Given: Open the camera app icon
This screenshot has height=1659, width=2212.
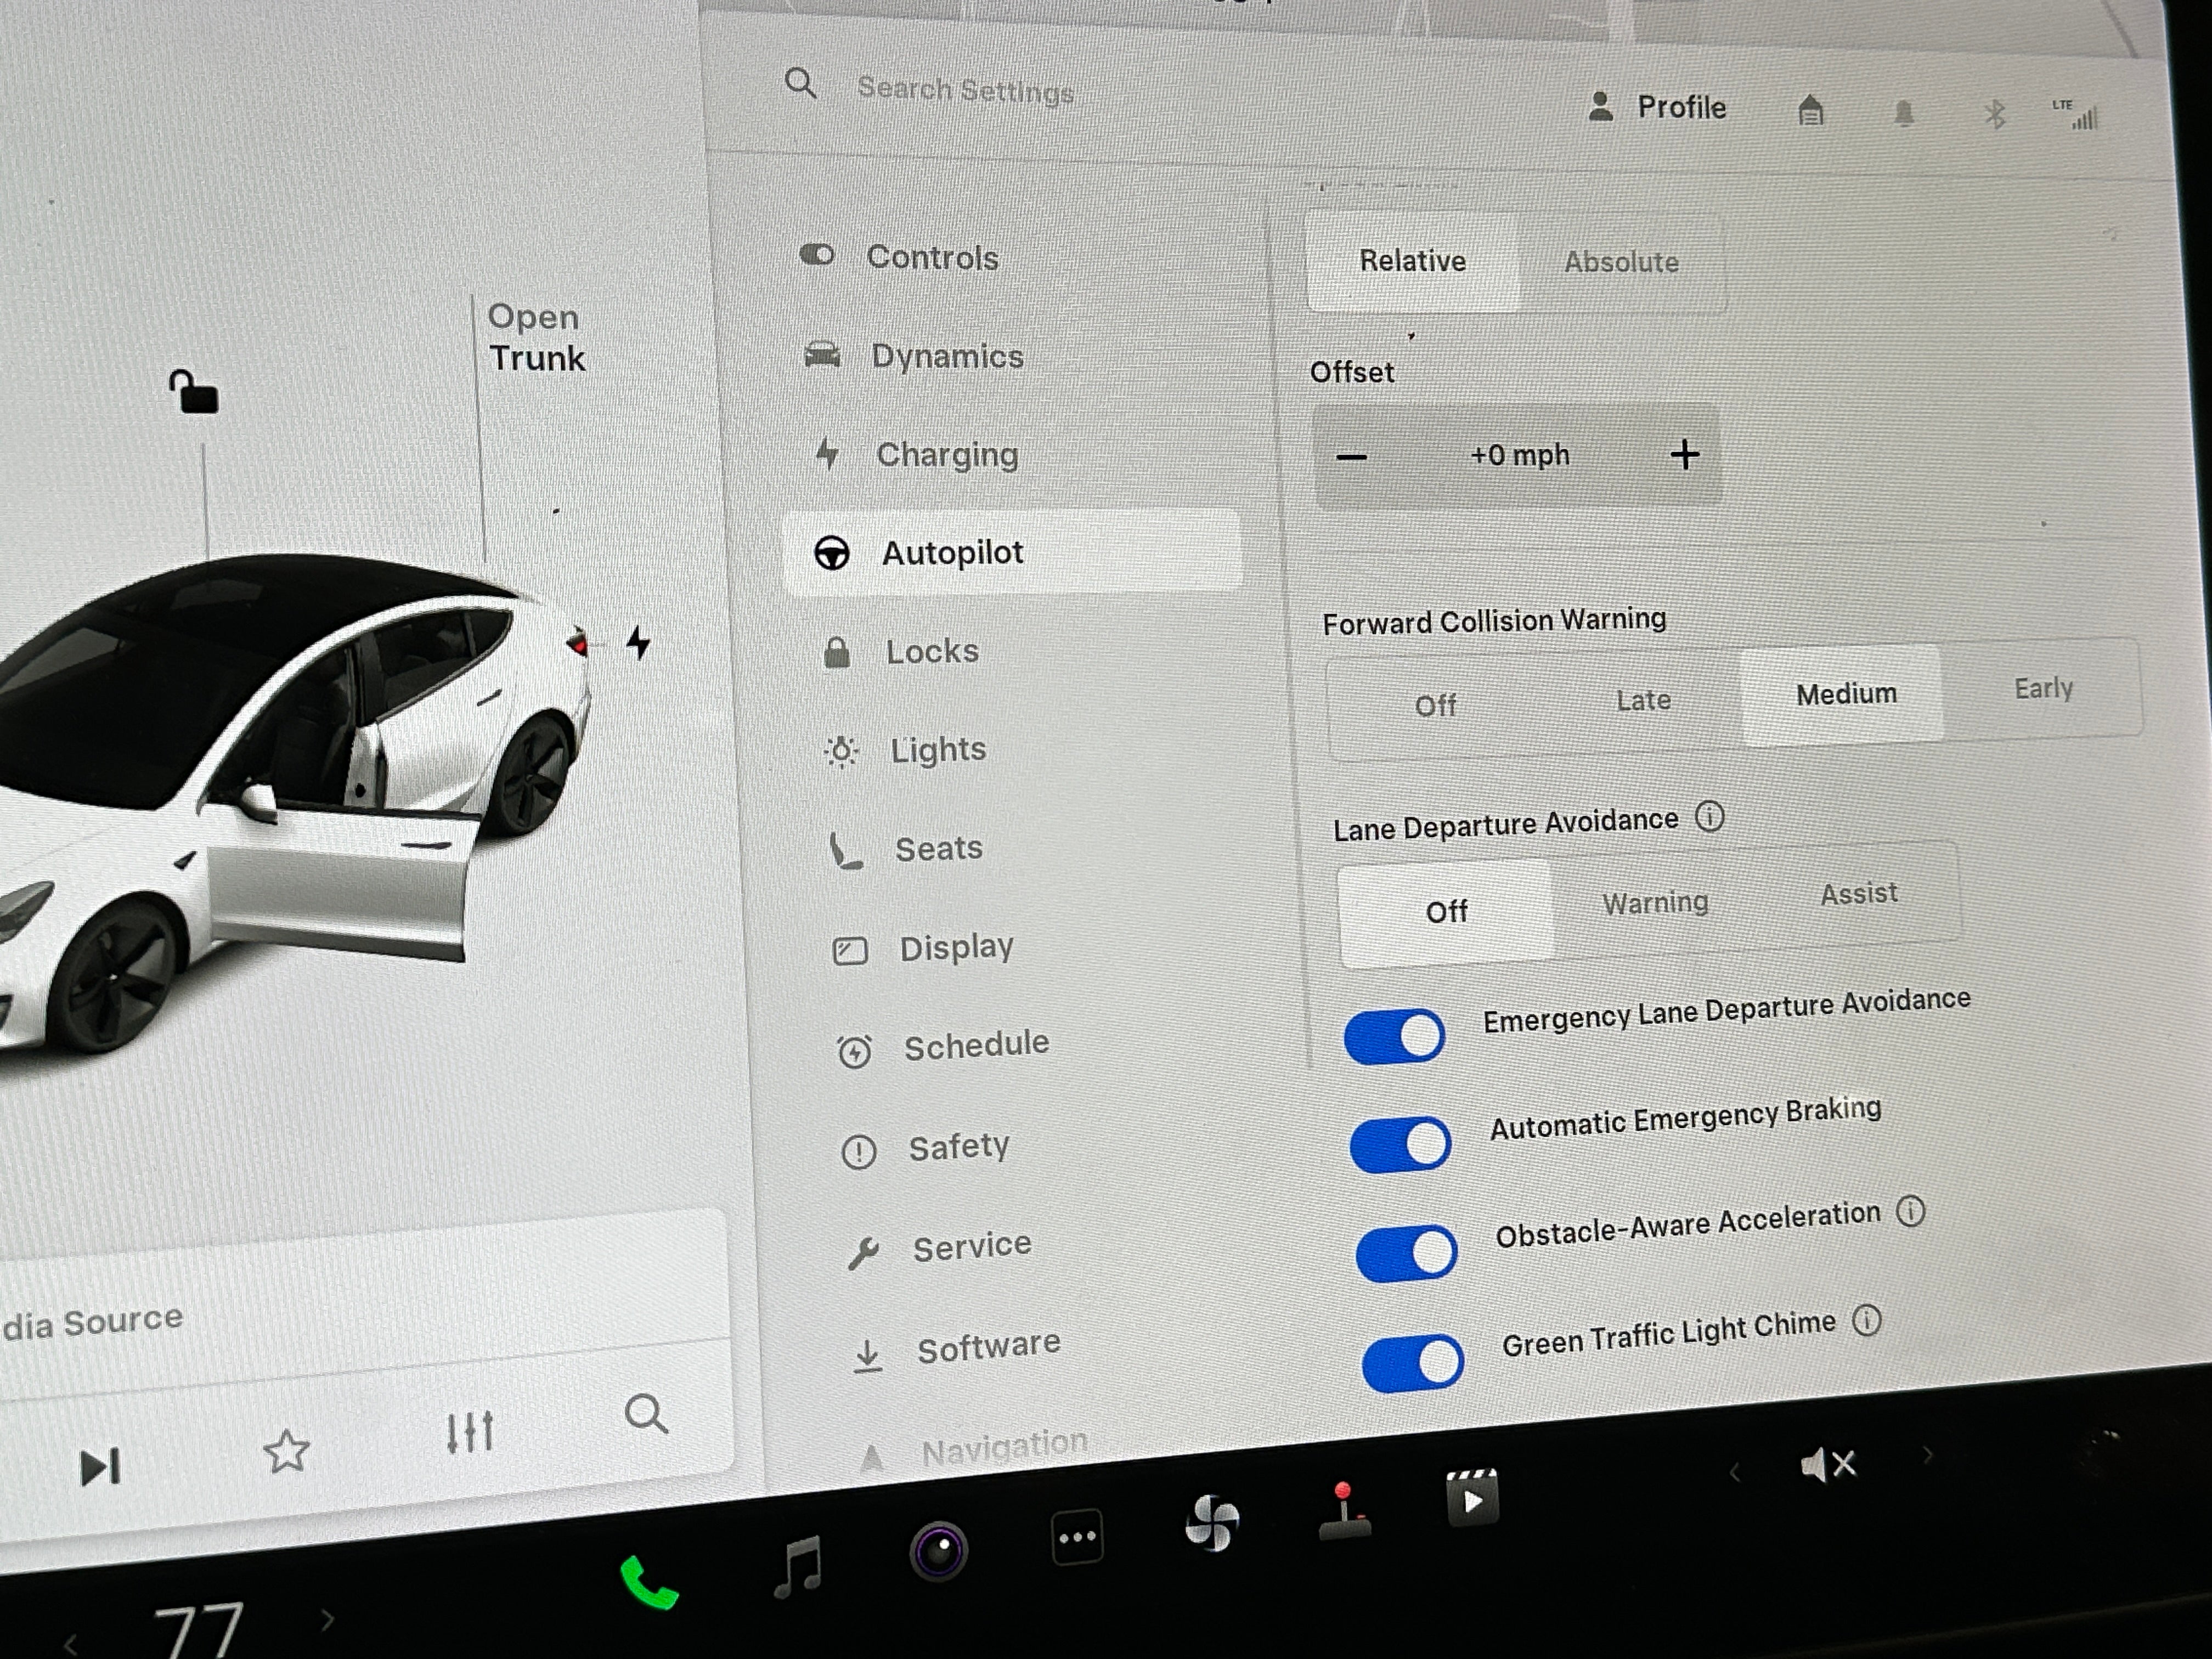Looking at the screenshot, I should [x=938, y=1551].
